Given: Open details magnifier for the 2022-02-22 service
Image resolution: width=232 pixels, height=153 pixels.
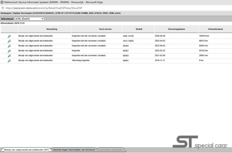Looking at the screenshot, I should click(9, 51).
